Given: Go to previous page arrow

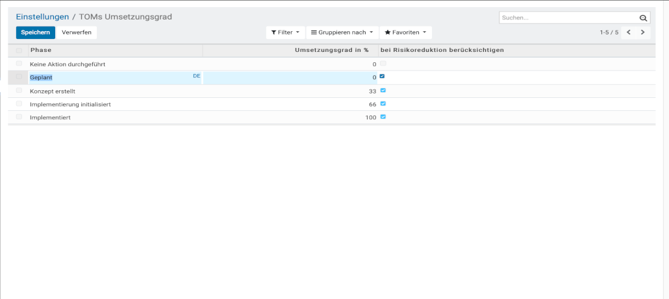Looking at the screenshot, I should coord(628,32).
